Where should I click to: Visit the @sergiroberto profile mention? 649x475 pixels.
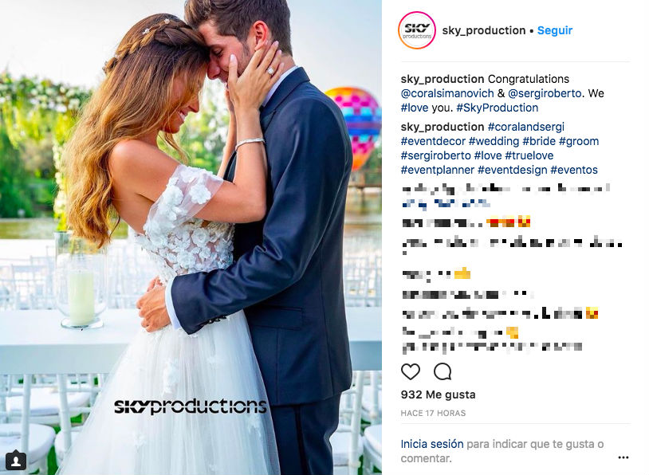pos(545,93)
